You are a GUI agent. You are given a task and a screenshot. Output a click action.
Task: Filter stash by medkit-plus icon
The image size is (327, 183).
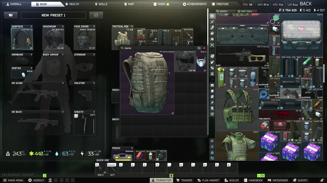[212, 56]
